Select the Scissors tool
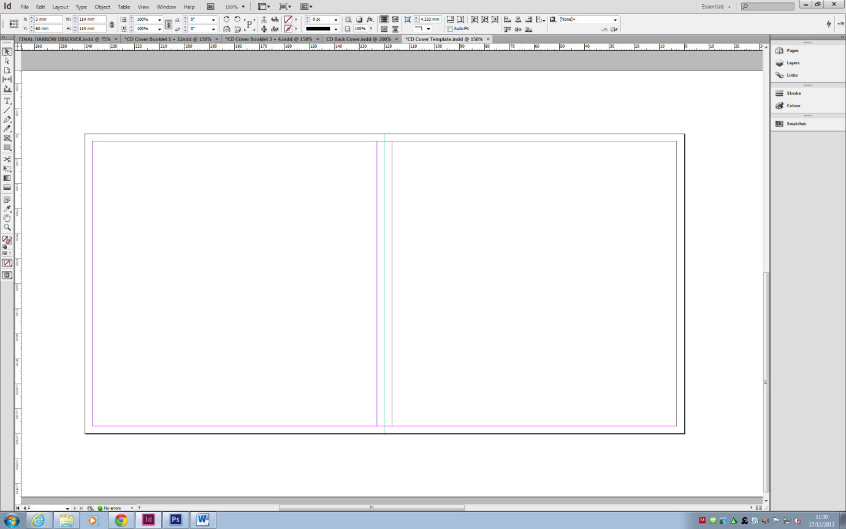 [x=8, y=159]
